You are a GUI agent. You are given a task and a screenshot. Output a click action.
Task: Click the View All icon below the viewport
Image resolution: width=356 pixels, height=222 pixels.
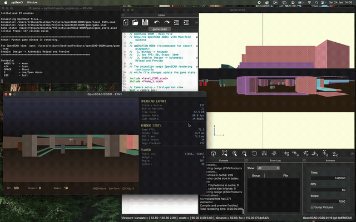[x=225, y=153]
